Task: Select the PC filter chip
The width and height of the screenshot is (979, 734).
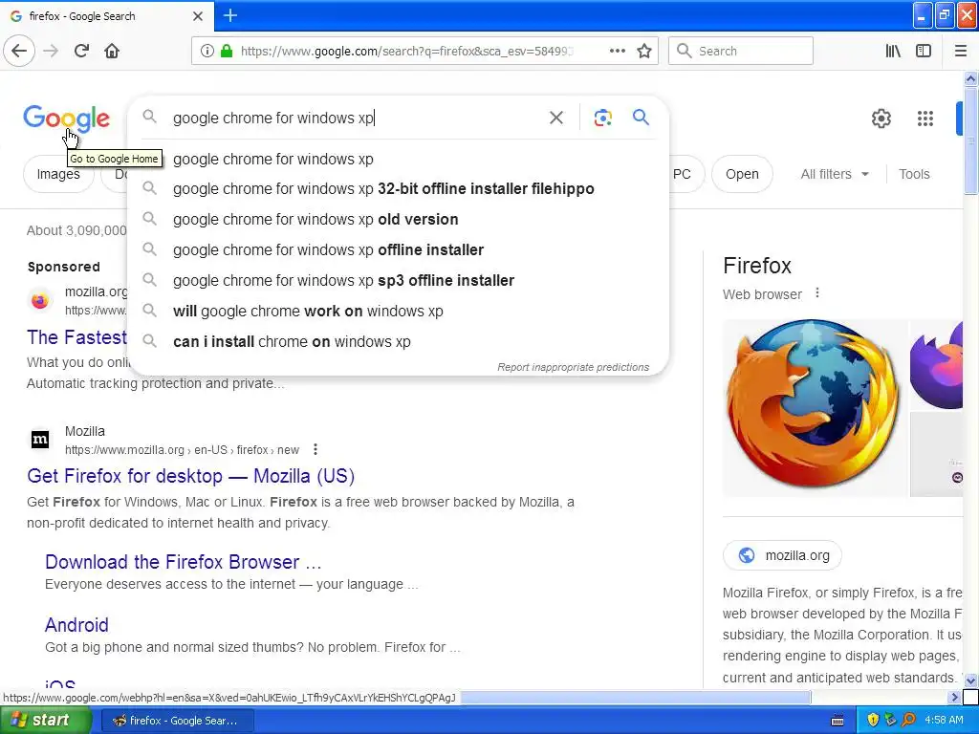Action: coord(685,174)
